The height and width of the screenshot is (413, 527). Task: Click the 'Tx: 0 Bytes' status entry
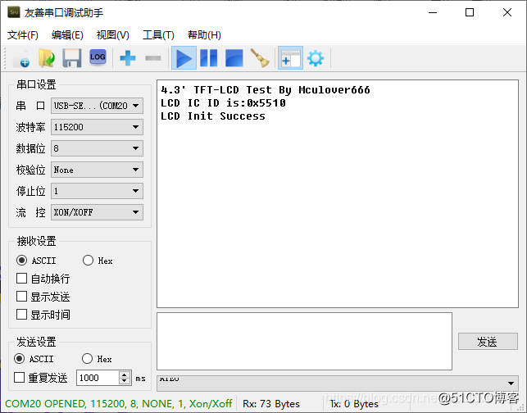tap(354, 404)
